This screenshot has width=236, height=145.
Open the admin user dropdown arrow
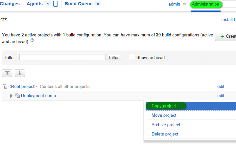(x=184, y=4)
